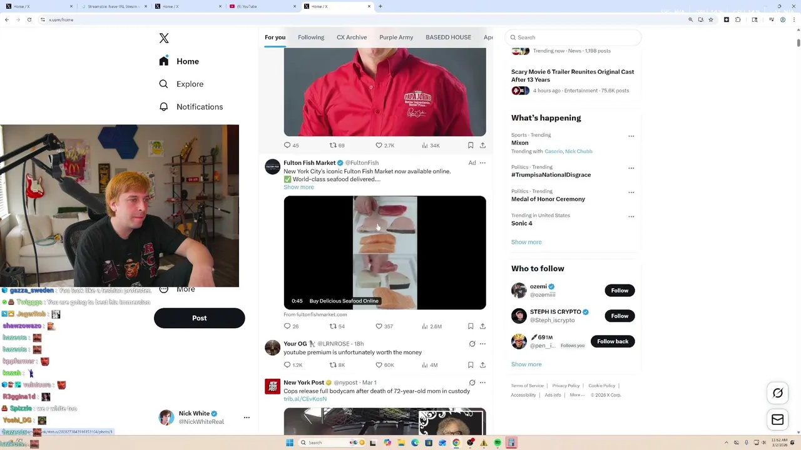Like the Fulton Fish Market post
The width and height of the screenshot is (801, 450).
384,326
